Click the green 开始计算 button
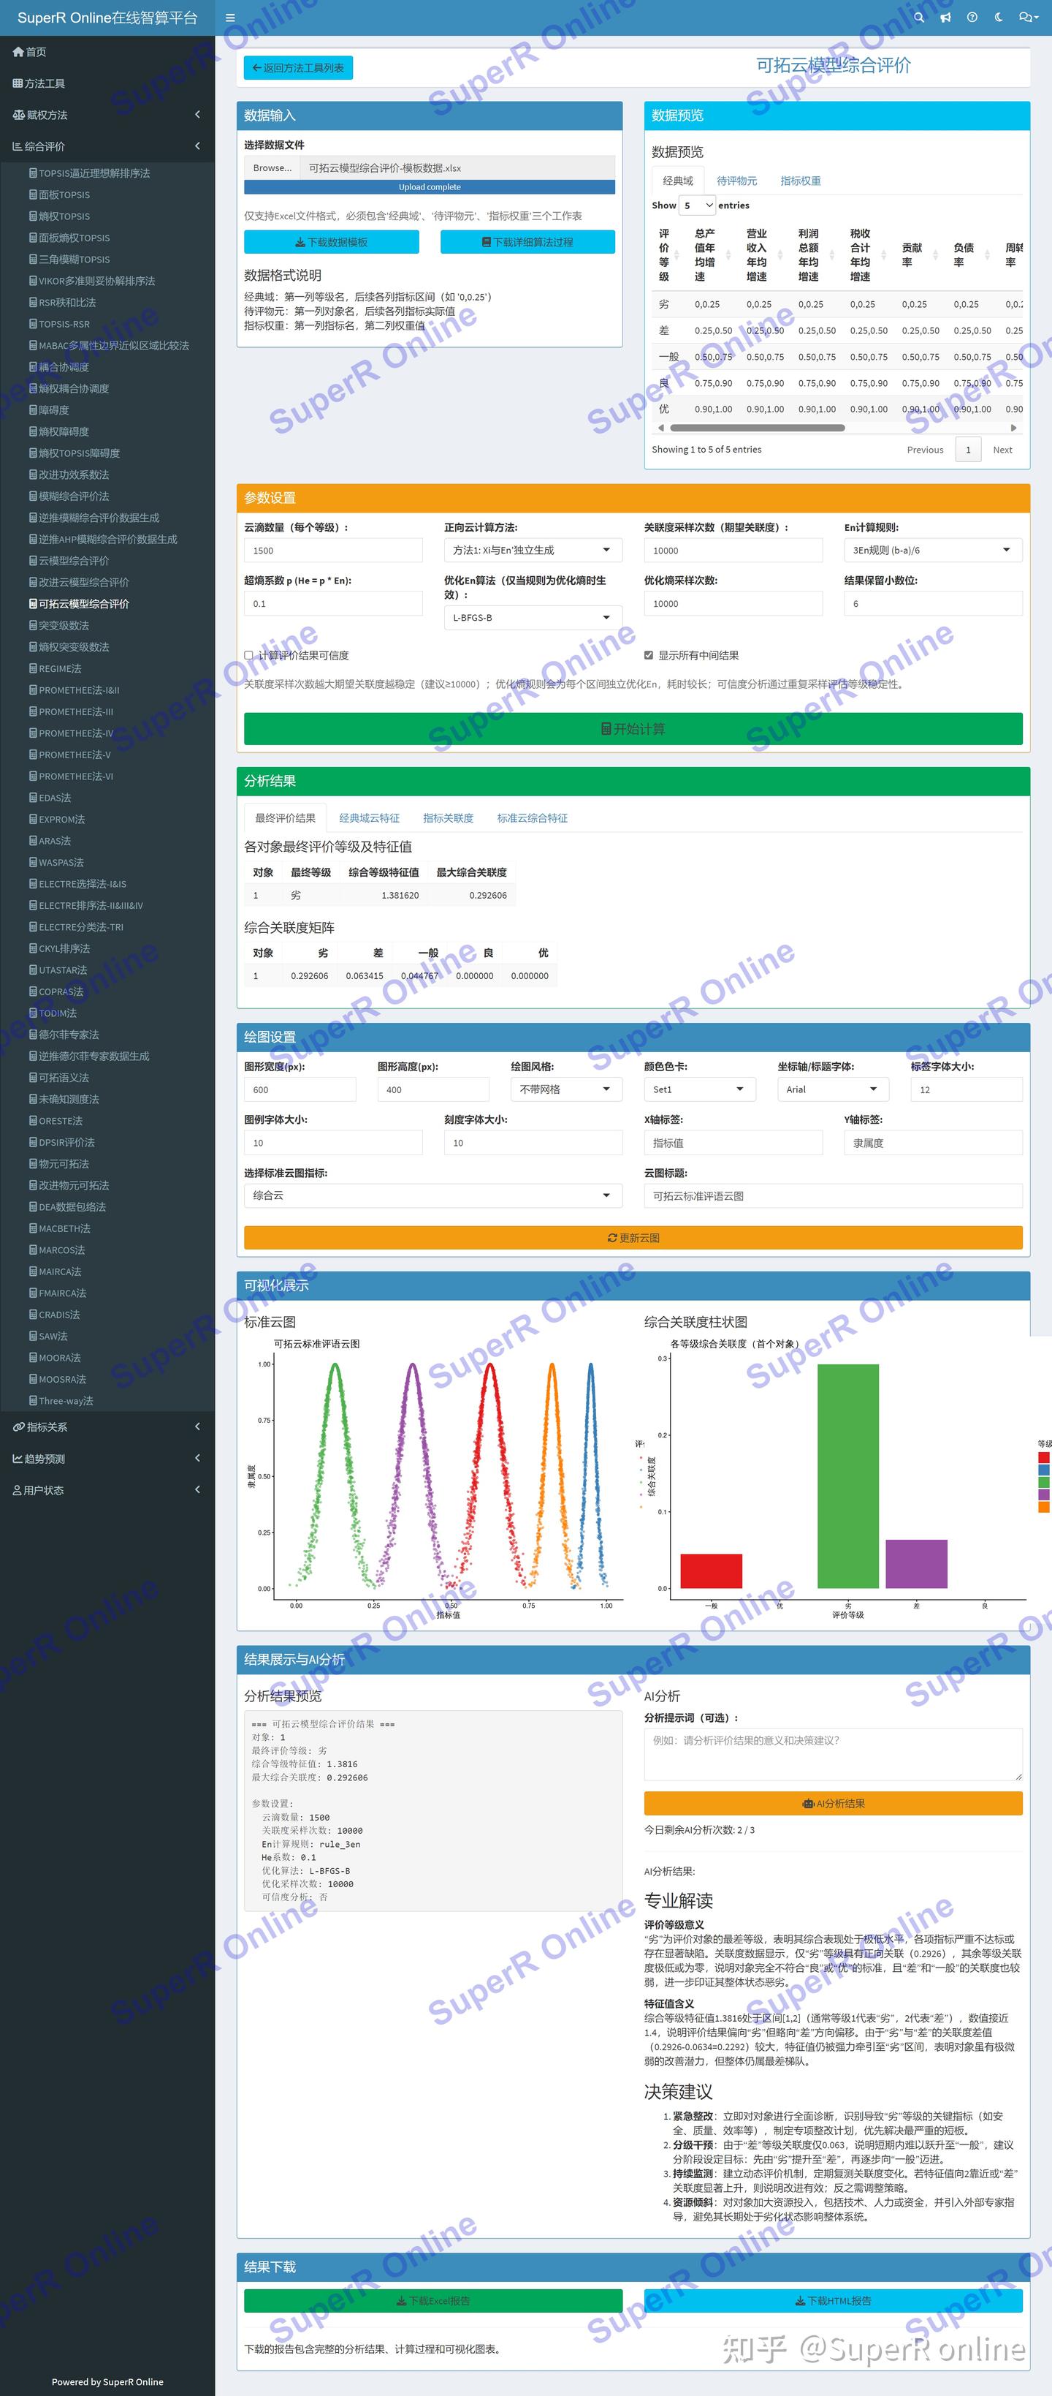This screenshot has height=2396, width=1052. click(633, 729)
